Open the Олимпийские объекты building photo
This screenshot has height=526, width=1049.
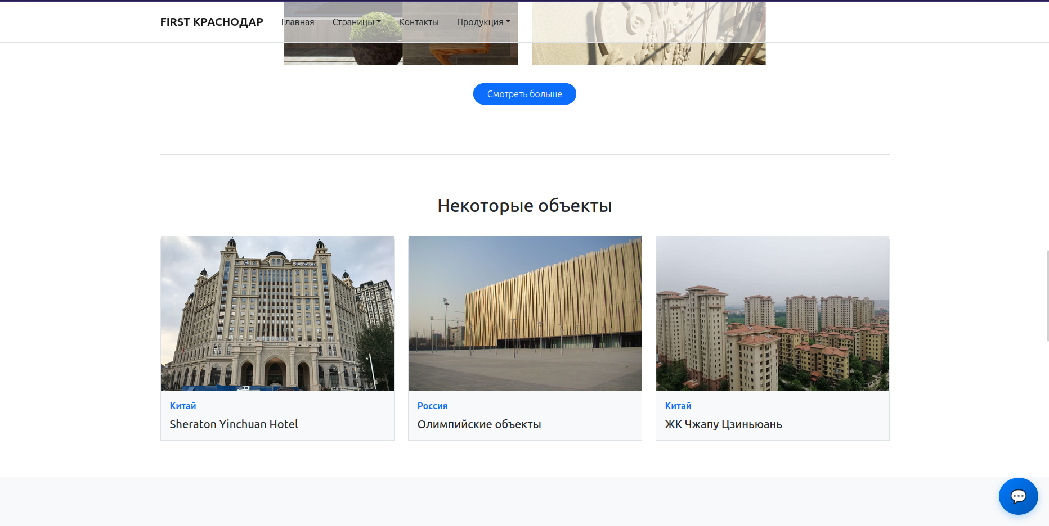(525, 313)
